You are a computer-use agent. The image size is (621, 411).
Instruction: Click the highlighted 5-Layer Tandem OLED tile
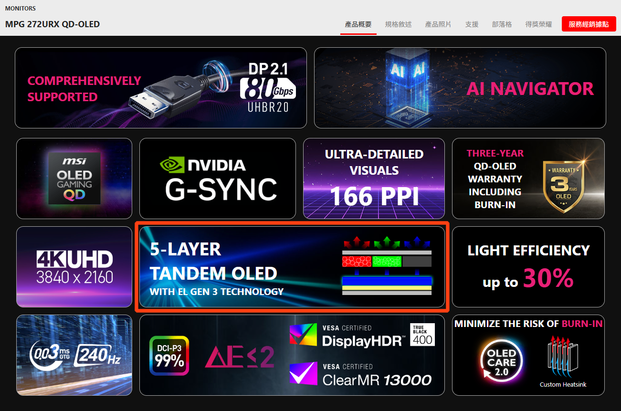click(x=292, y=267)
